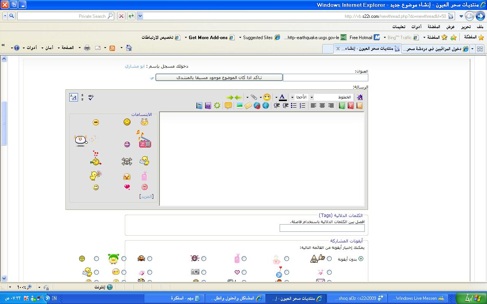487x304 pixels.
Task: Select the camera post icon radio button
Action: (204, 272)
